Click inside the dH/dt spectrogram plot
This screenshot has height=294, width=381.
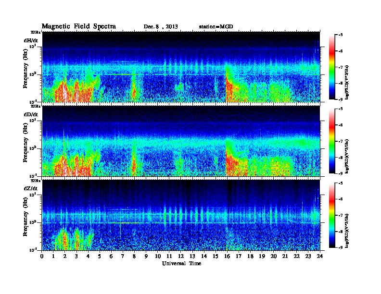(181, 67)
